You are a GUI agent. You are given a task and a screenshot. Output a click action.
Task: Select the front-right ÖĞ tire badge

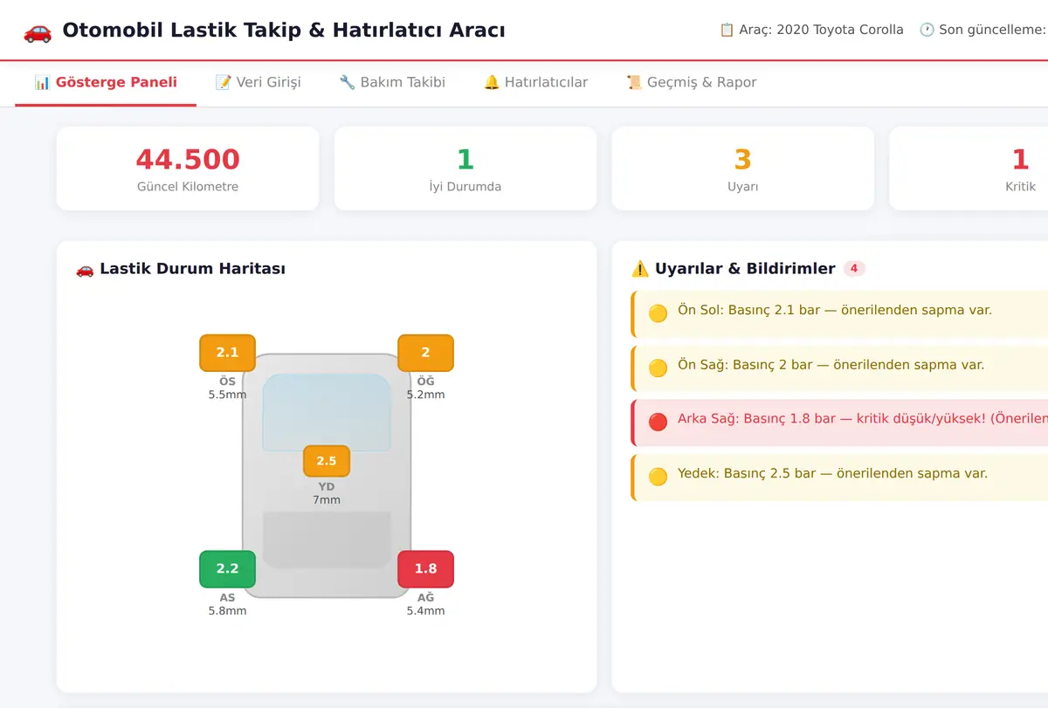click(425, 353)
